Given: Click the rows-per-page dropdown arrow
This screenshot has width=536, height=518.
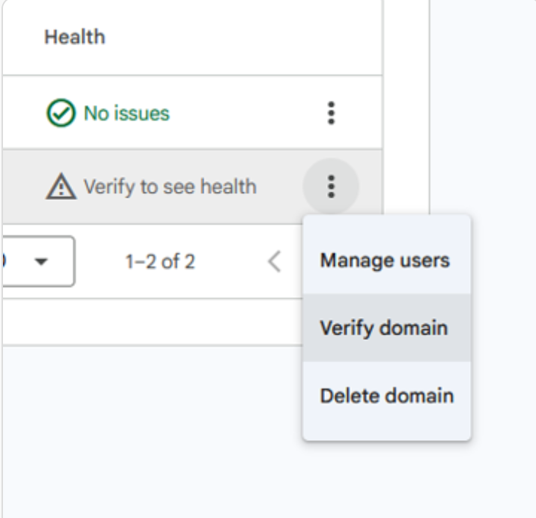Looking at the screenshot, I should coord(40,263).
